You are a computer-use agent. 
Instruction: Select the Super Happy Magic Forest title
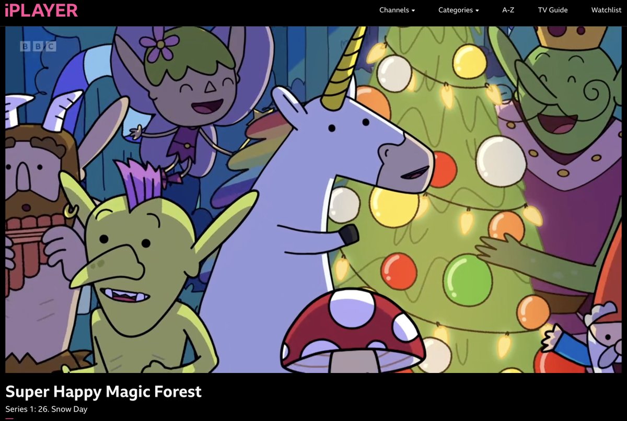(103, 392)
